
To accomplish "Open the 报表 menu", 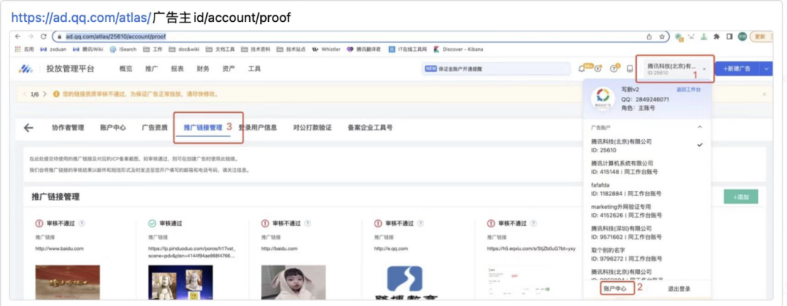I will pos(177,69).
